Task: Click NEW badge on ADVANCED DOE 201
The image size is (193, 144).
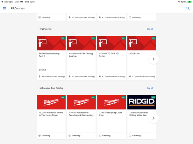Action: click(123, 38)
